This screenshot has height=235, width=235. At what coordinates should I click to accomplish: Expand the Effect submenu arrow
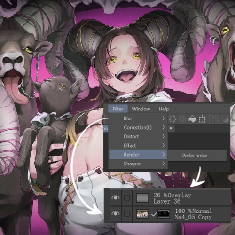[164, 146]
